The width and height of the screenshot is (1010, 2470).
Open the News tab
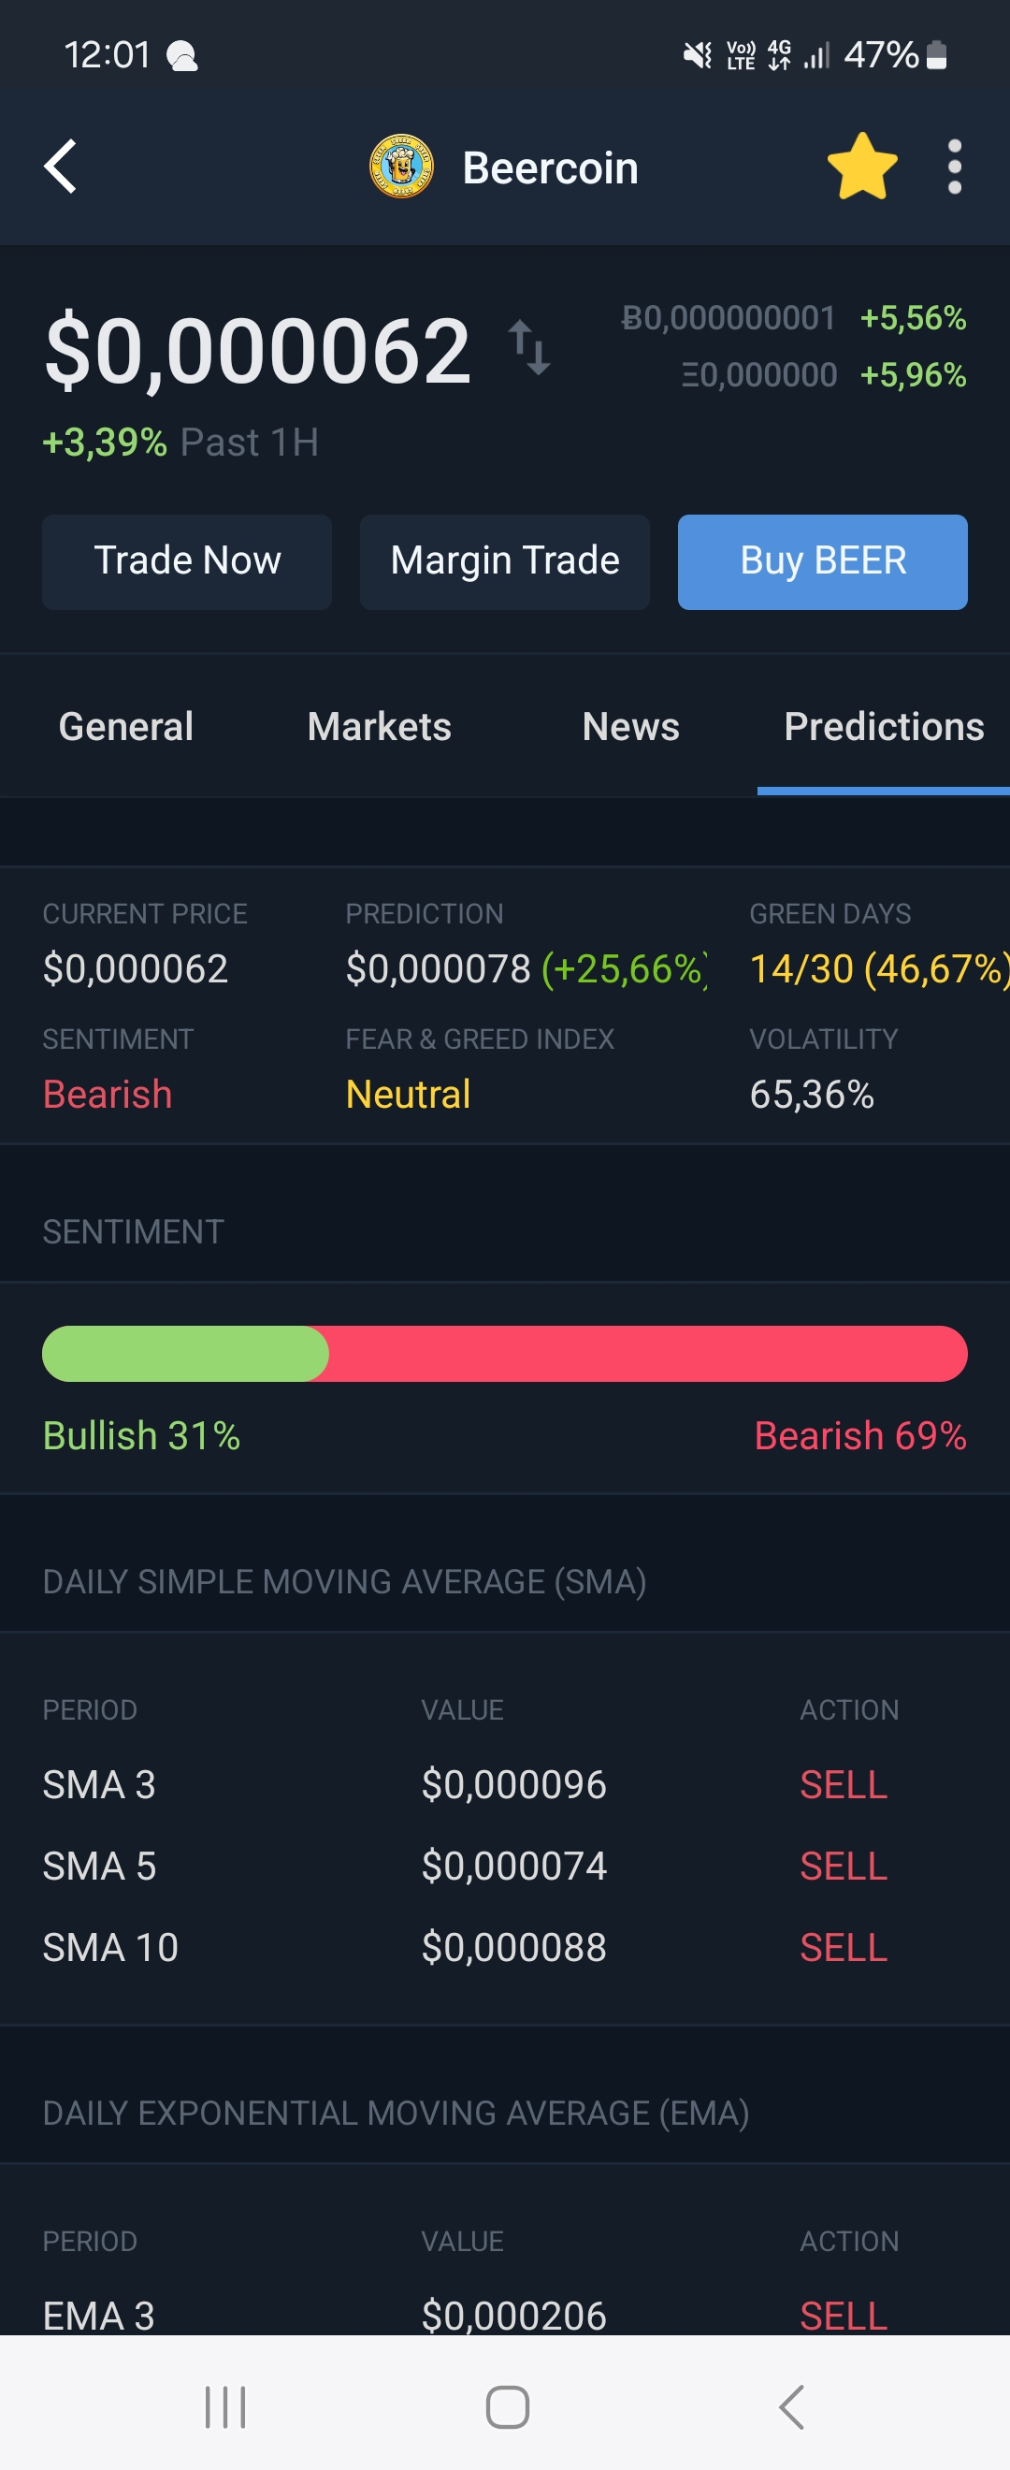(x=630, y=727)
